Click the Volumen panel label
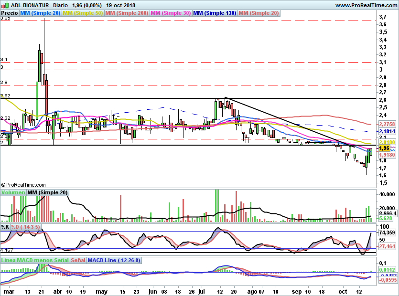This screenshot has width=399, height=296. [x=13, y=192]
